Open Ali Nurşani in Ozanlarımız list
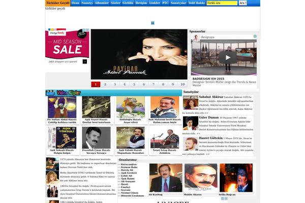305x203 pixels. click(128, 182)
